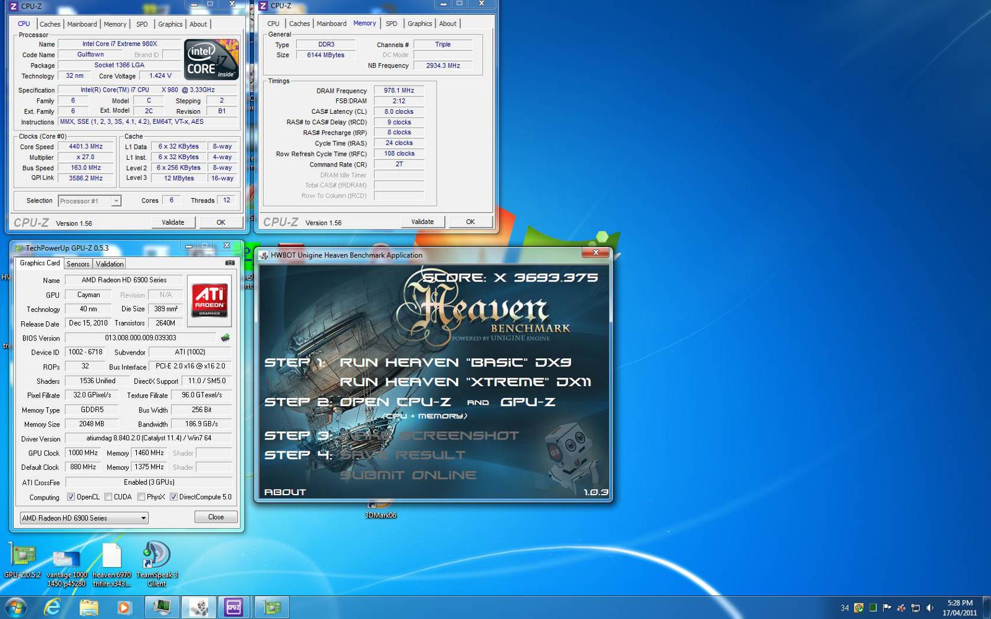Click the temperature 34 tray indicator

(845, 608)
